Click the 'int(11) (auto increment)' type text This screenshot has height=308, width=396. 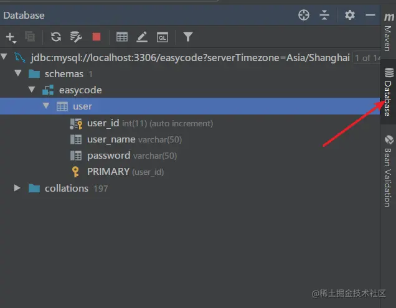pyautogui.click(x=167, y=123)
